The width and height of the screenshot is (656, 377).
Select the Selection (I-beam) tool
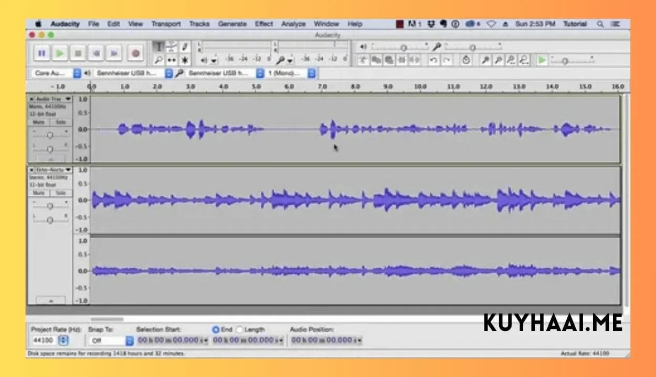click(158, 47)
